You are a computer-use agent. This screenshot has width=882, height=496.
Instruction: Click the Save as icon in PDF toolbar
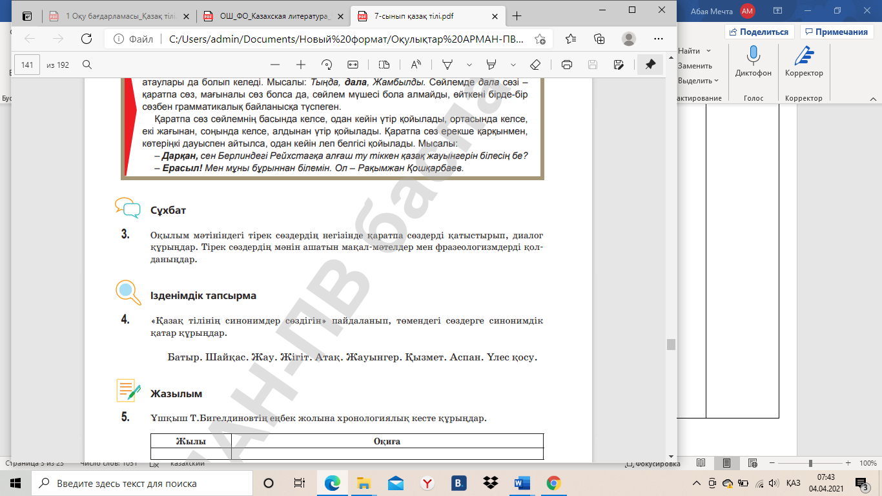point(619,65)
